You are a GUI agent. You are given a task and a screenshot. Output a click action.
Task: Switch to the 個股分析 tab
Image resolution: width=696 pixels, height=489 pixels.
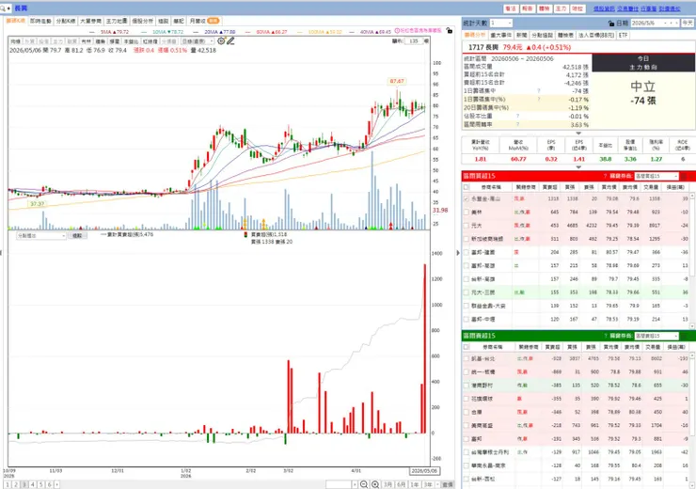click(x=142, y=21)
